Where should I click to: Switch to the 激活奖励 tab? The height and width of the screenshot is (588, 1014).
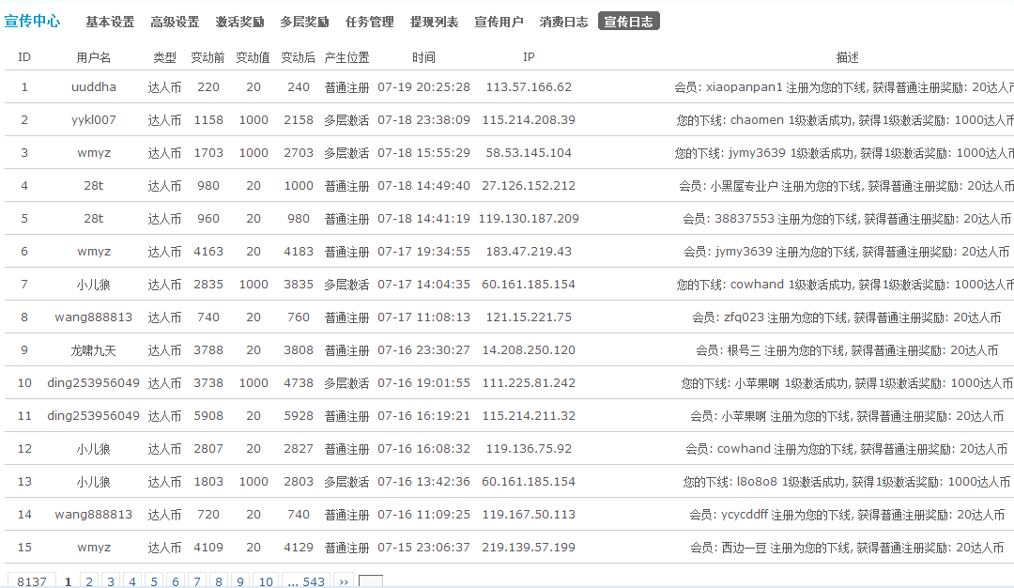[x=238, y=21]
